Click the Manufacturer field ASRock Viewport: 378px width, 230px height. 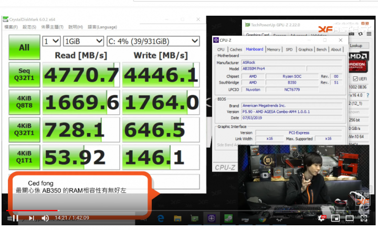pos(292,62)
